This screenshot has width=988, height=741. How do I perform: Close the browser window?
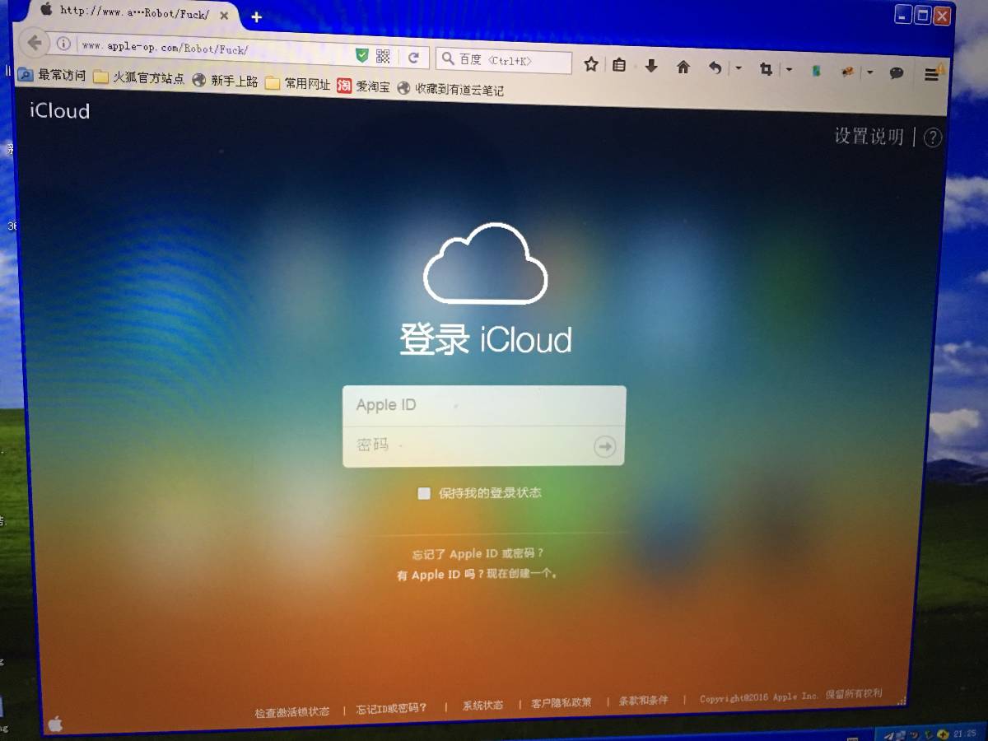pyautogui.click(x=943, y=16)
